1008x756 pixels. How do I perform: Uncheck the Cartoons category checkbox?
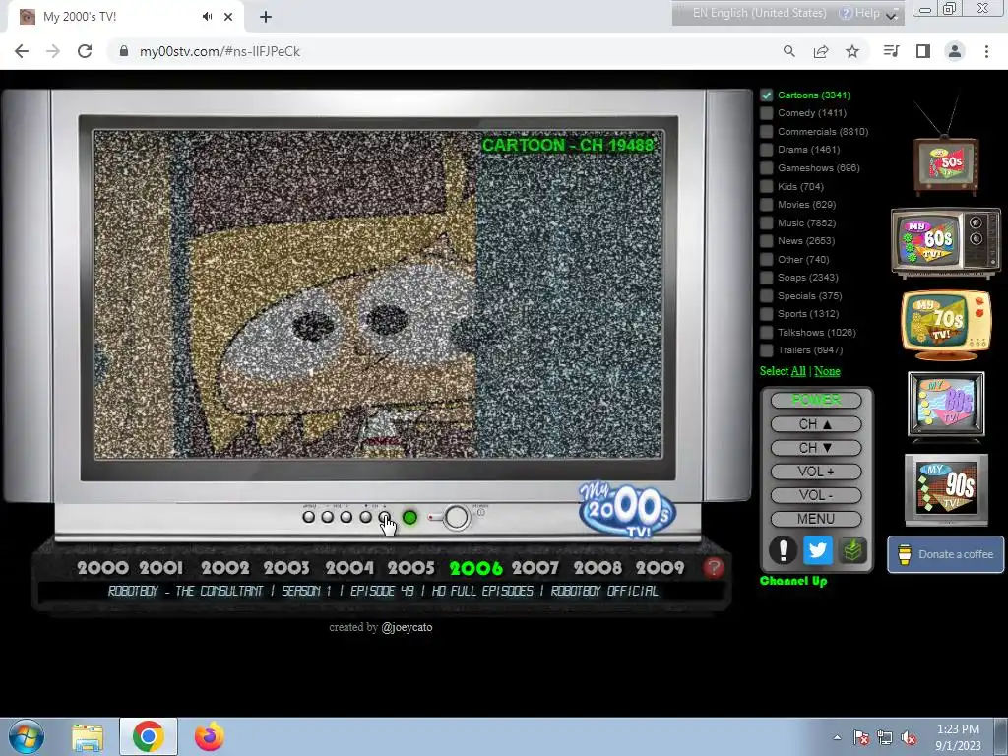pos(766,95)
